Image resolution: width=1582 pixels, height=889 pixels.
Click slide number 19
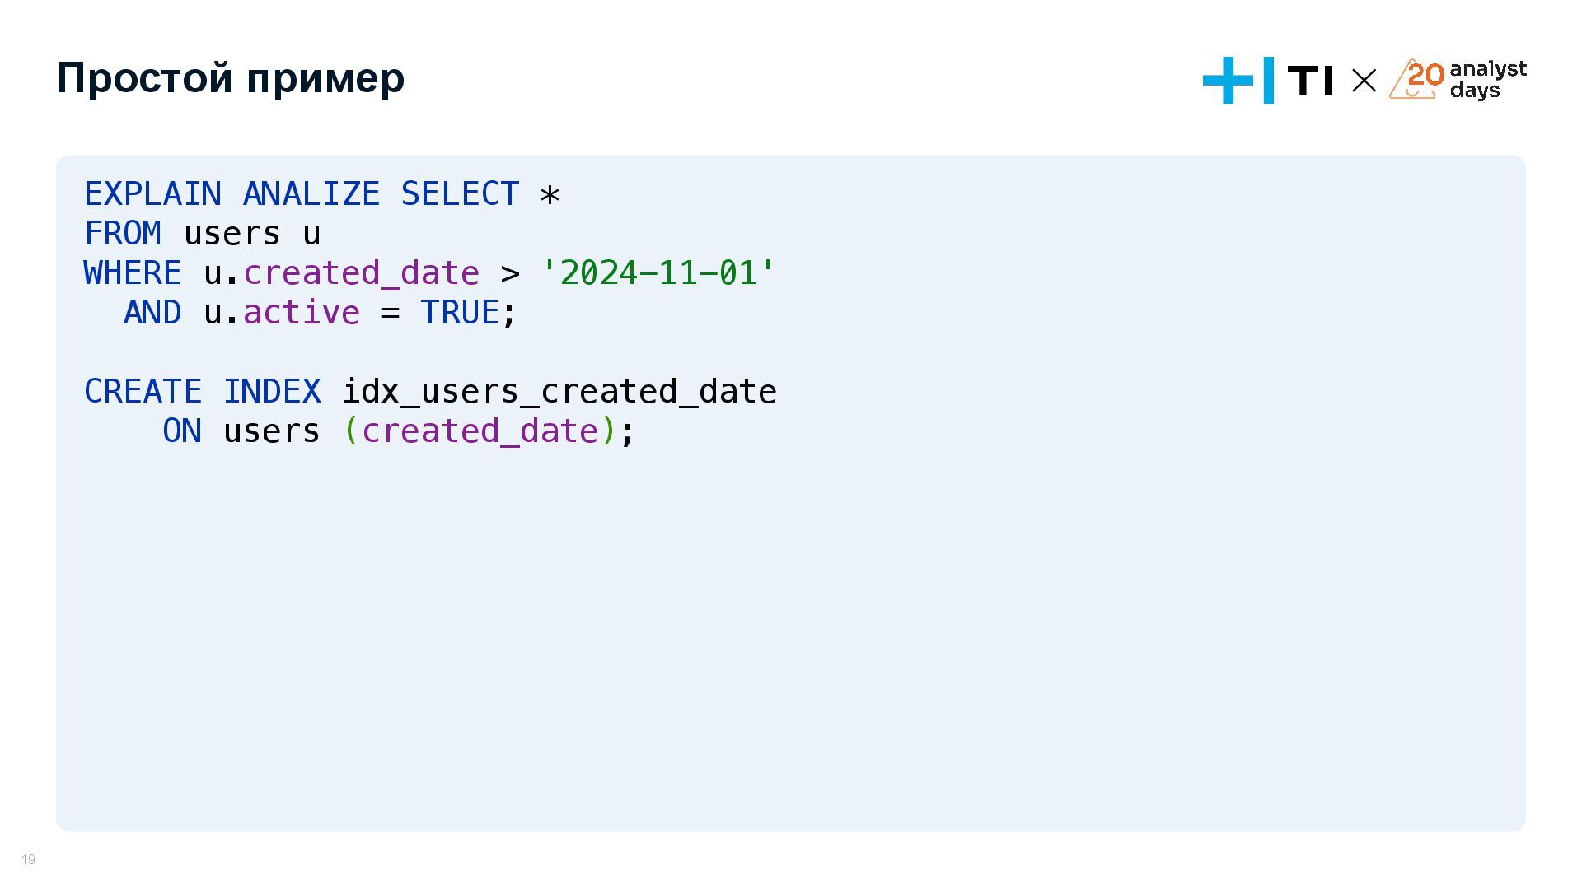click(x=28, y=860)
